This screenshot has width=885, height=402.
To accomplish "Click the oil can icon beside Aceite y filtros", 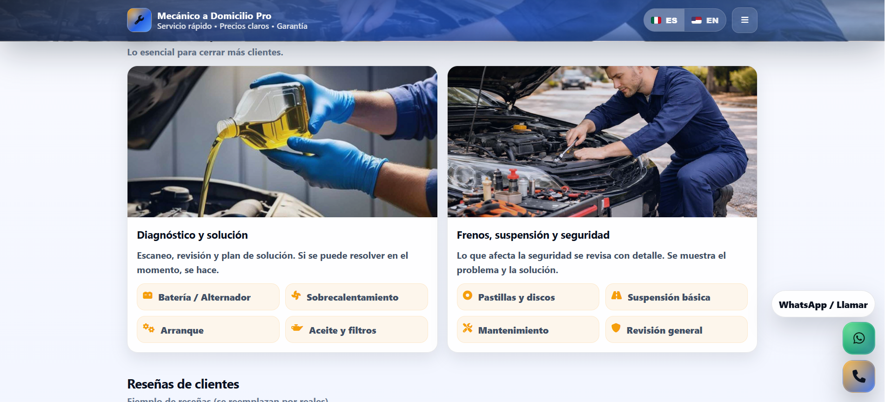I will 297,328.
